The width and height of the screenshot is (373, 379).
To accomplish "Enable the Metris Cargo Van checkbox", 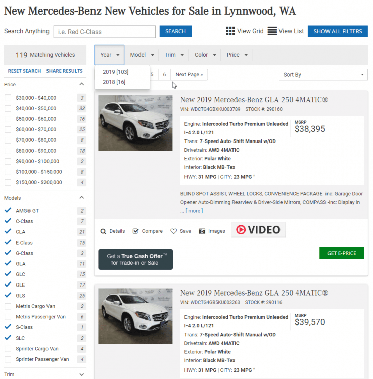I will [x=8, y=306].
